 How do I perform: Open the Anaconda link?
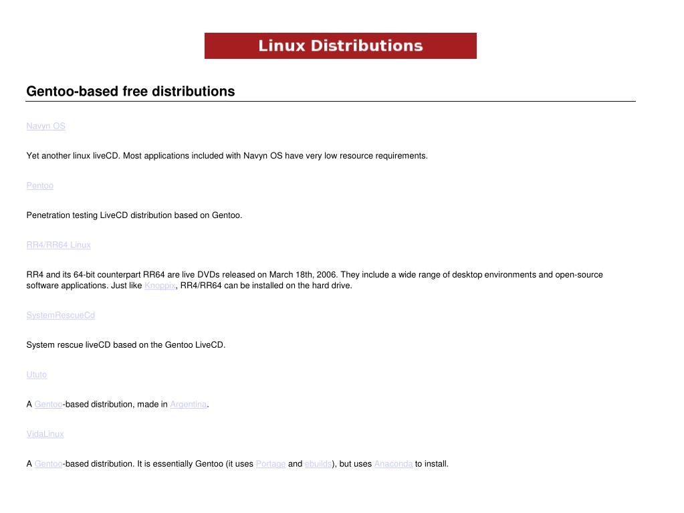[393, 464]
